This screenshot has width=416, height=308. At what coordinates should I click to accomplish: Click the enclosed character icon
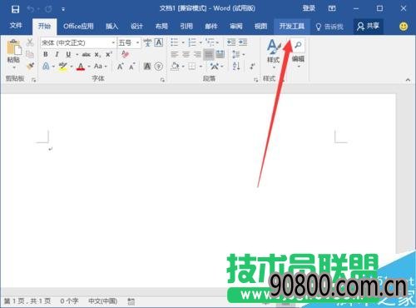[159, 67]
